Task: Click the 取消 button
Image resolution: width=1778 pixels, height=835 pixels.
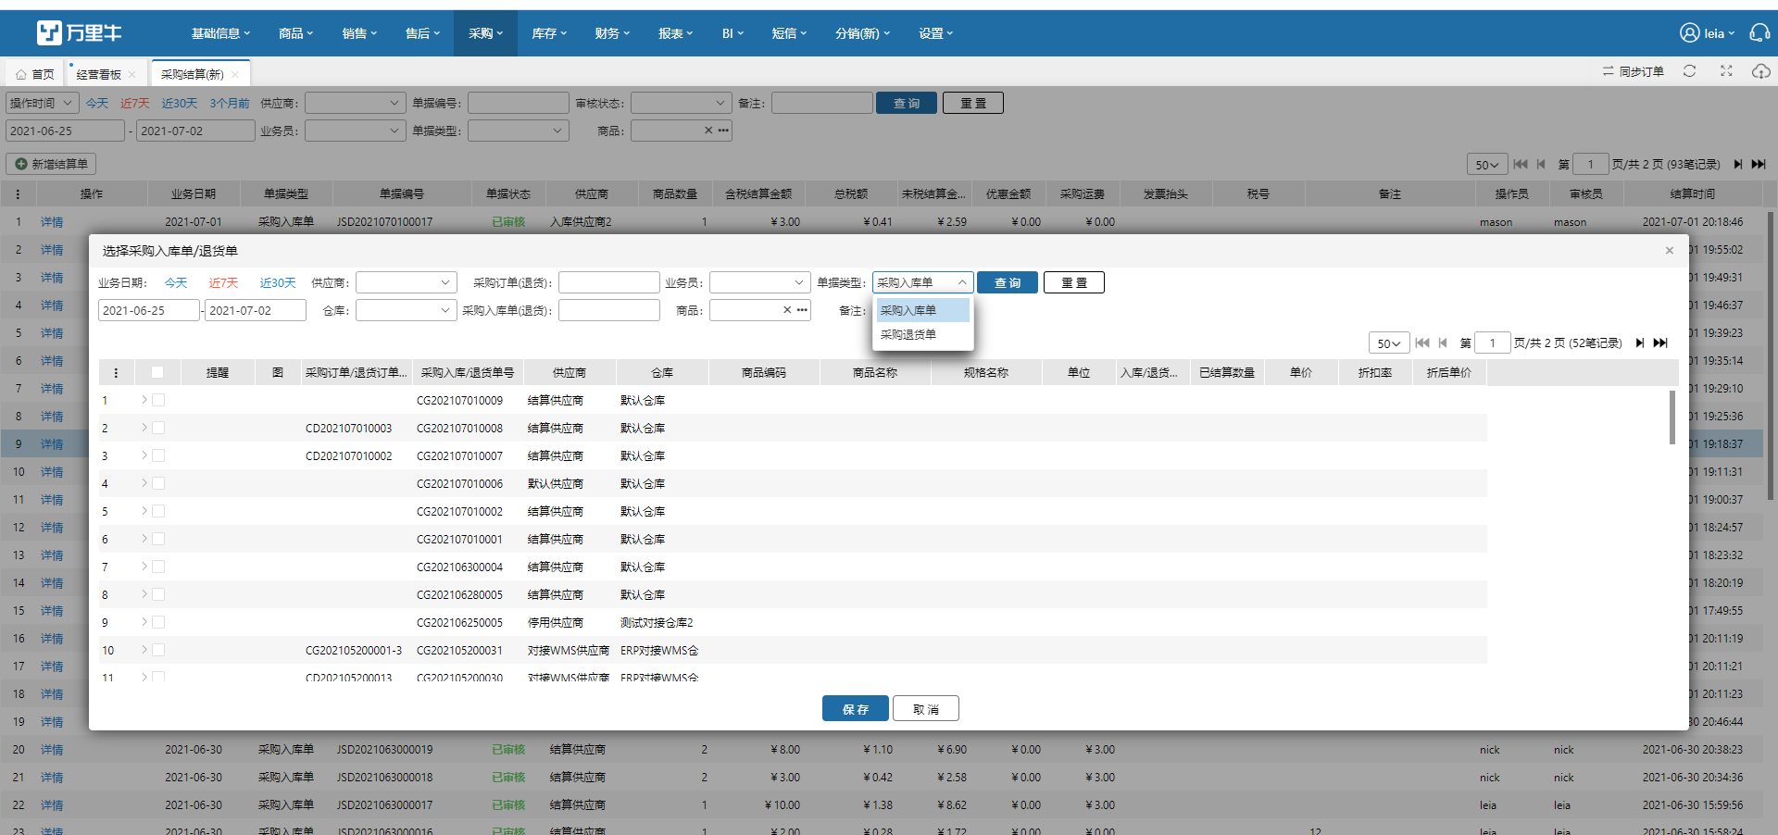Action: coord(926,708)
